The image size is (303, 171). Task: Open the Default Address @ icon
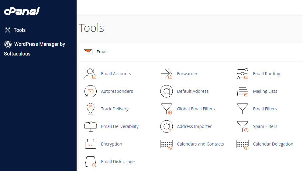pos(166,91)
